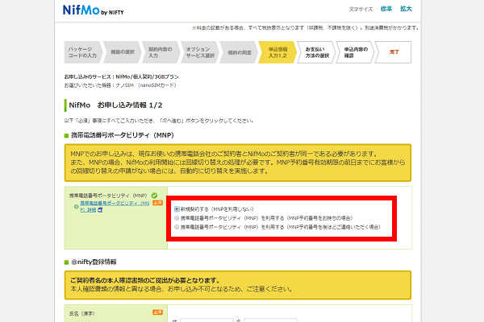Click the 名 input field for 氏名 (漢字)
The height and width of the screenshot is (322, 484).
[270, 320]
